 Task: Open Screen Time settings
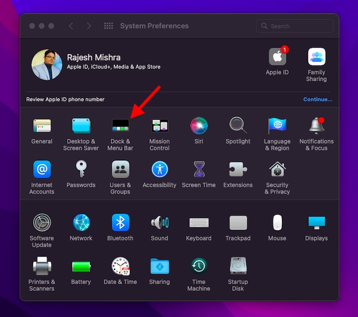point(199,169)
